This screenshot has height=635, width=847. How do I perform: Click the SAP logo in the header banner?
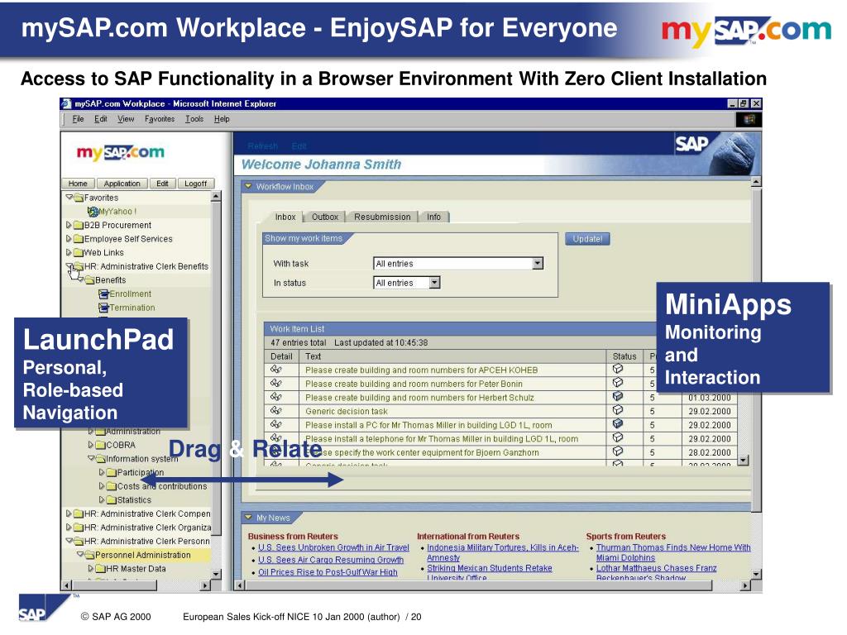pyautogui.click(x=691, y=145)
